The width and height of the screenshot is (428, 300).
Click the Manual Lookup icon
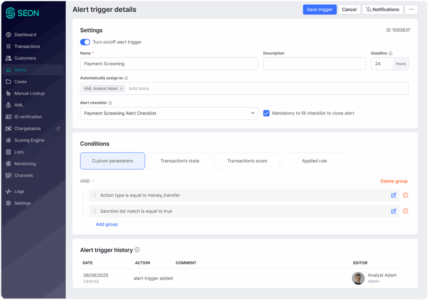coord(8,93)
